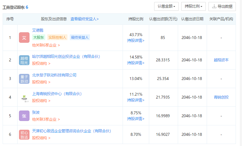Click the purple 张 avatar icon

click(x=24, y=116)
